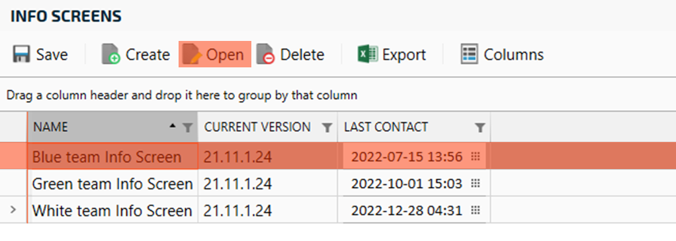Click the Delete document minus icon

pos(266,55)
